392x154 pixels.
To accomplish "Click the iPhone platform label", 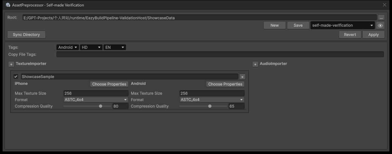I will tap(21, 84).
